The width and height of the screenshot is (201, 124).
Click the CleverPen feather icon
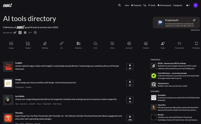(x=154, y=107)
